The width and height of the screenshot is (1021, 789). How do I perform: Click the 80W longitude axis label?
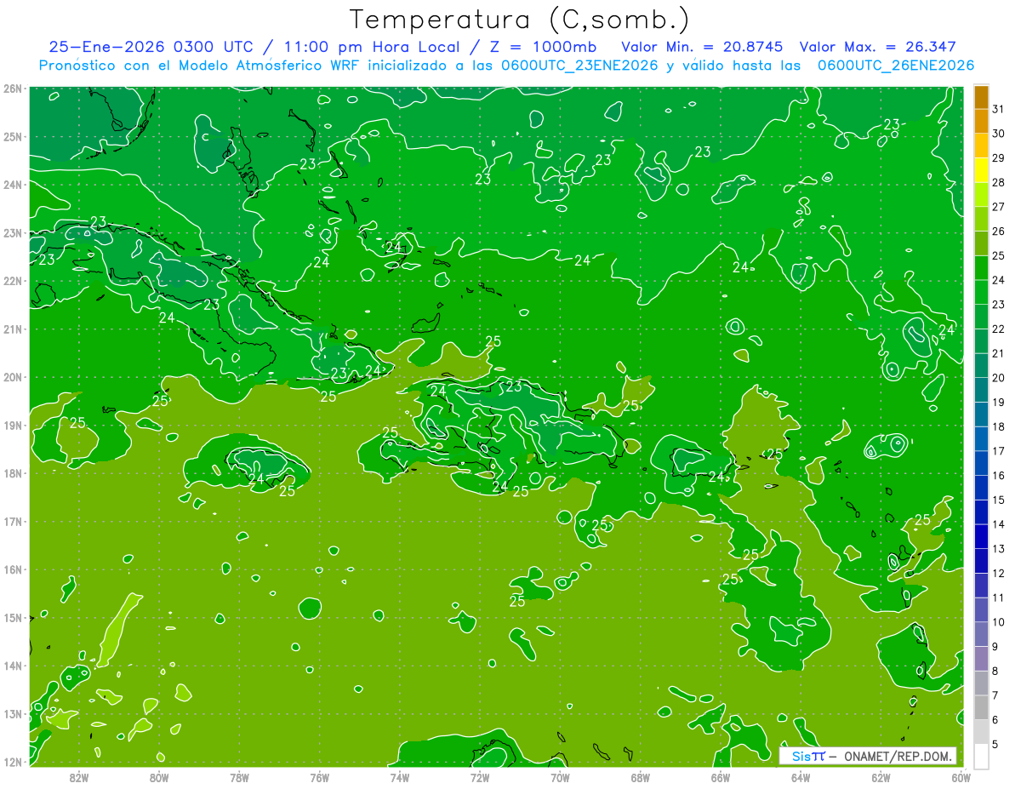[x=159, y=777]
